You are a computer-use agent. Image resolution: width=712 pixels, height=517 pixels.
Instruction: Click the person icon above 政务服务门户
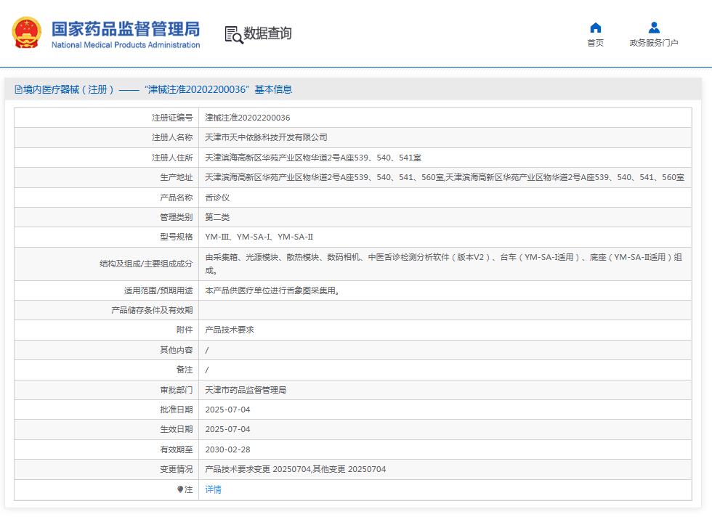click(x=653, y=27)
